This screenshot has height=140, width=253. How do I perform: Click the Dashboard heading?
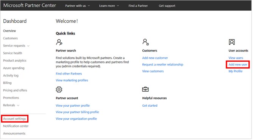[15, 21]
